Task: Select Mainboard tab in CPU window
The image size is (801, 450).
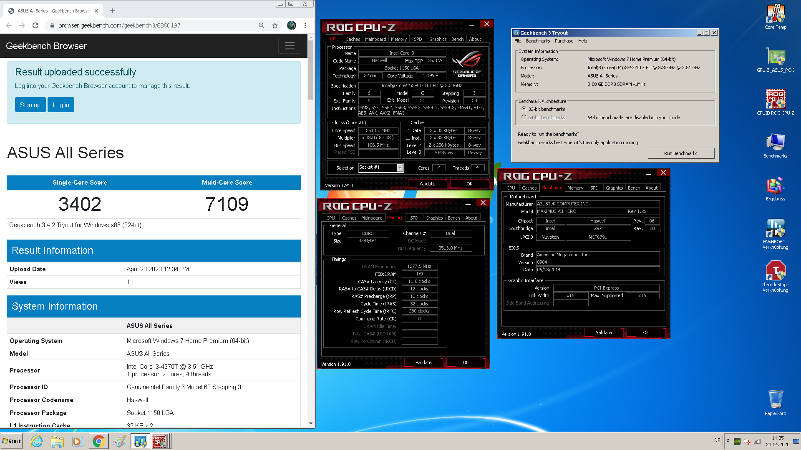Action: pyautogui.click(x=375, y=39)
